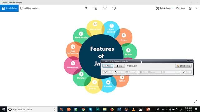
Task: Open File Explorer from the taskbar
Action: (105, 109)
